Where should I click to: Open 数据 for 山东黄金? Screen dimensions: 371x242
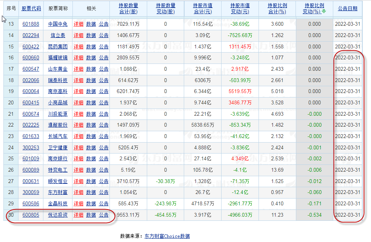pyautogui.click(x=91, y=69)
